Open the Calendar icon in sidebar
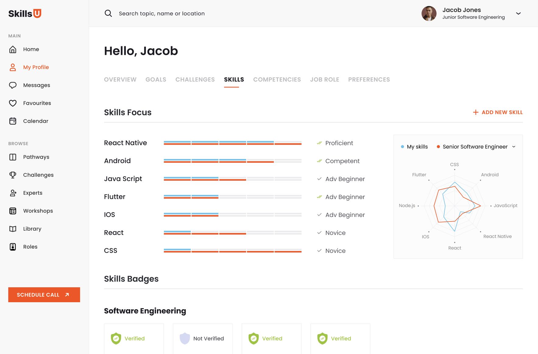The image size is (538, 354). (13, 121)
